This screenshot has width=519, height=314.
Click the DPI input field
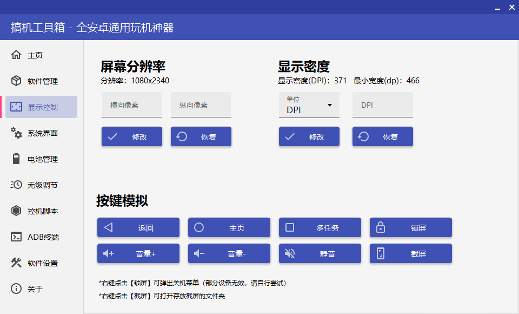382,104
